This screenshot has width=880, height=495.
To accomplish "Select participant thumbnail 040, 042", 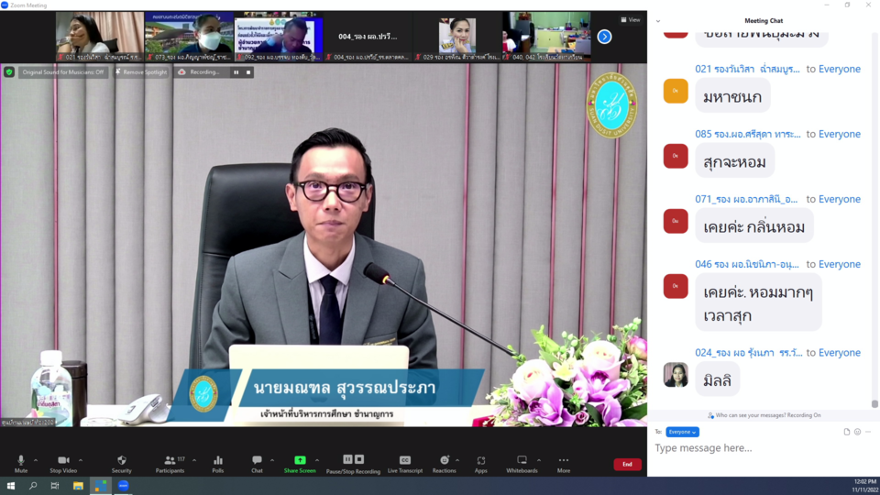I will point(546,37).
